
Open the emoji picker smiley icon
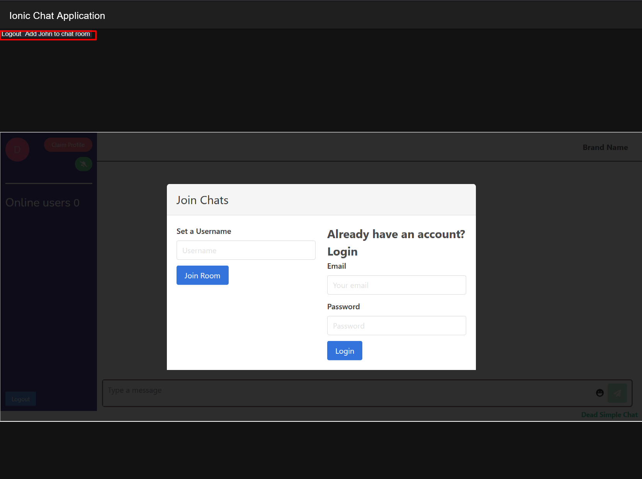(x=600, y=393)
